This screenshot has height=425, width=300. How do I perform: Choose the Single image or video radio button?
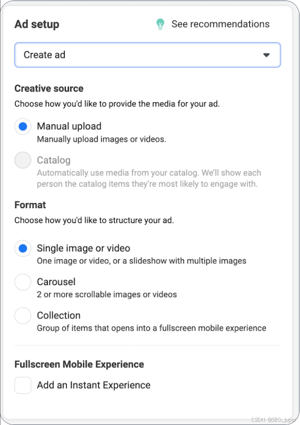(x=23, y=249)
